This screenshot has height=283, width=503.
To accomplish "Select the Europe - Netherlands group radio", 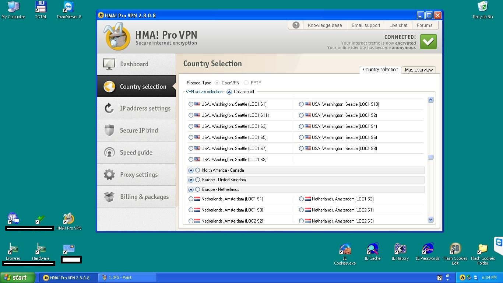I will (x=198, y=189).
